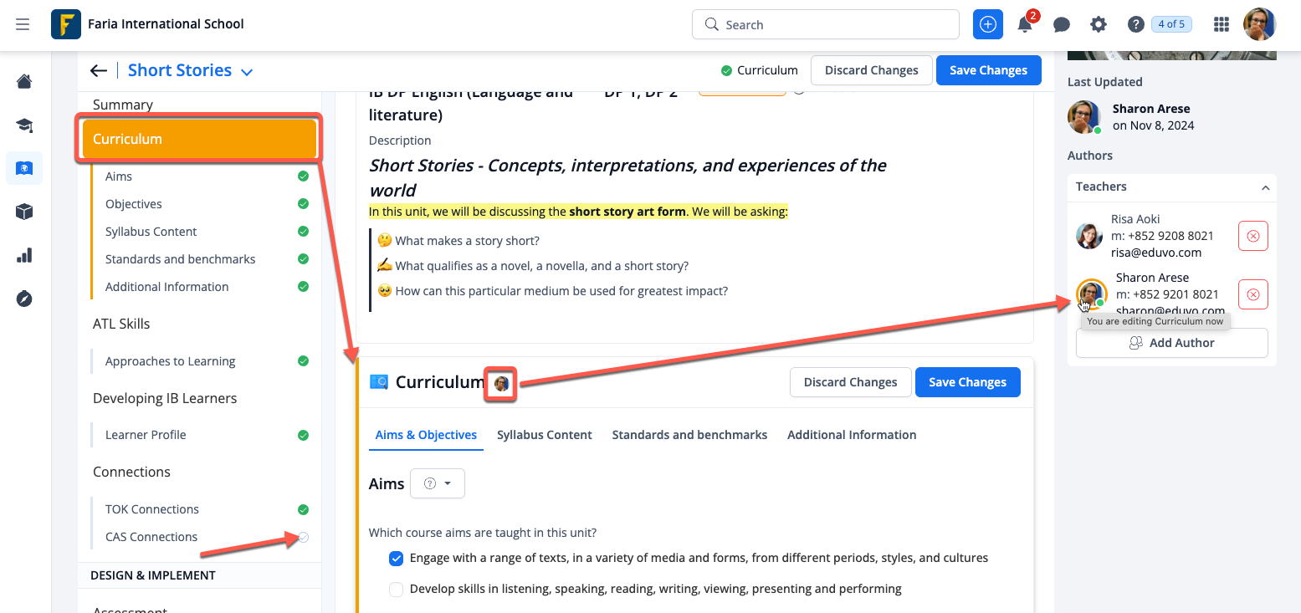Click Save Changes in the top header
Screen dimensions: 1301x613
[988, 70]
